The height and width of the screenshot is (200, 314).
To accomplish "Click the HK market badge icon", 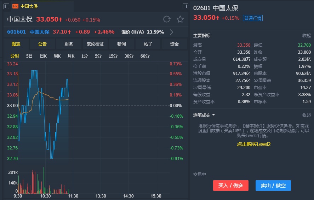I will point(15,6).
